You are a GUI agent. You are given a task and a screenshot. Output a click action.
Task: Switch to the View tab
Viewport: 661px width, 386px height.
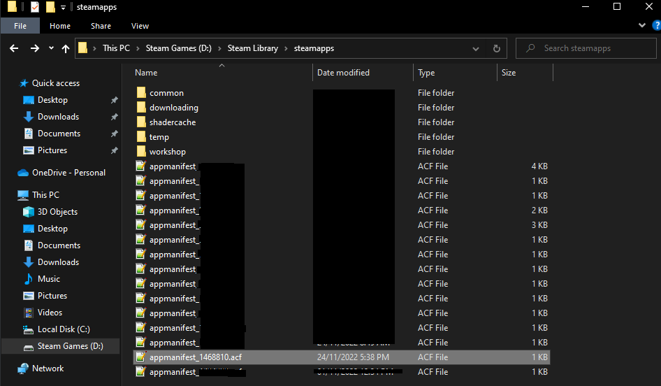[140, 26]
